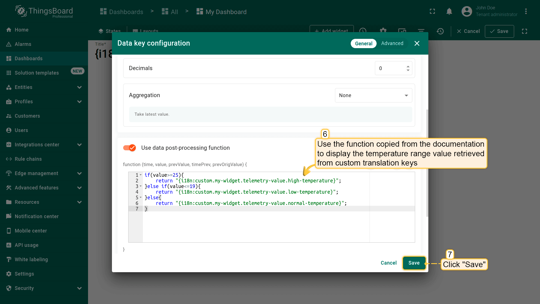Click Cancel in the dialog
This screenshot has width=540, height=304.
[388, 263]
